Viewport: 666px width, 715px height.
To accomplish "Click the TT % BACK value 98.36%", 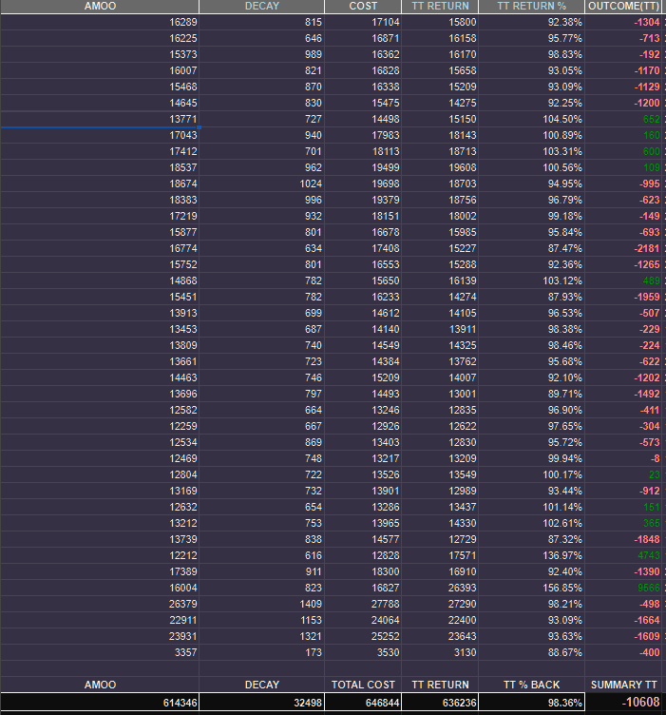I will [531, 703].
